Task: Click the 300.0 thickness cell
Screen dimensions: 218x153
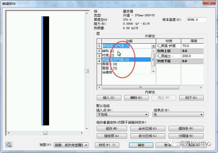Action: tap(192, 56)
